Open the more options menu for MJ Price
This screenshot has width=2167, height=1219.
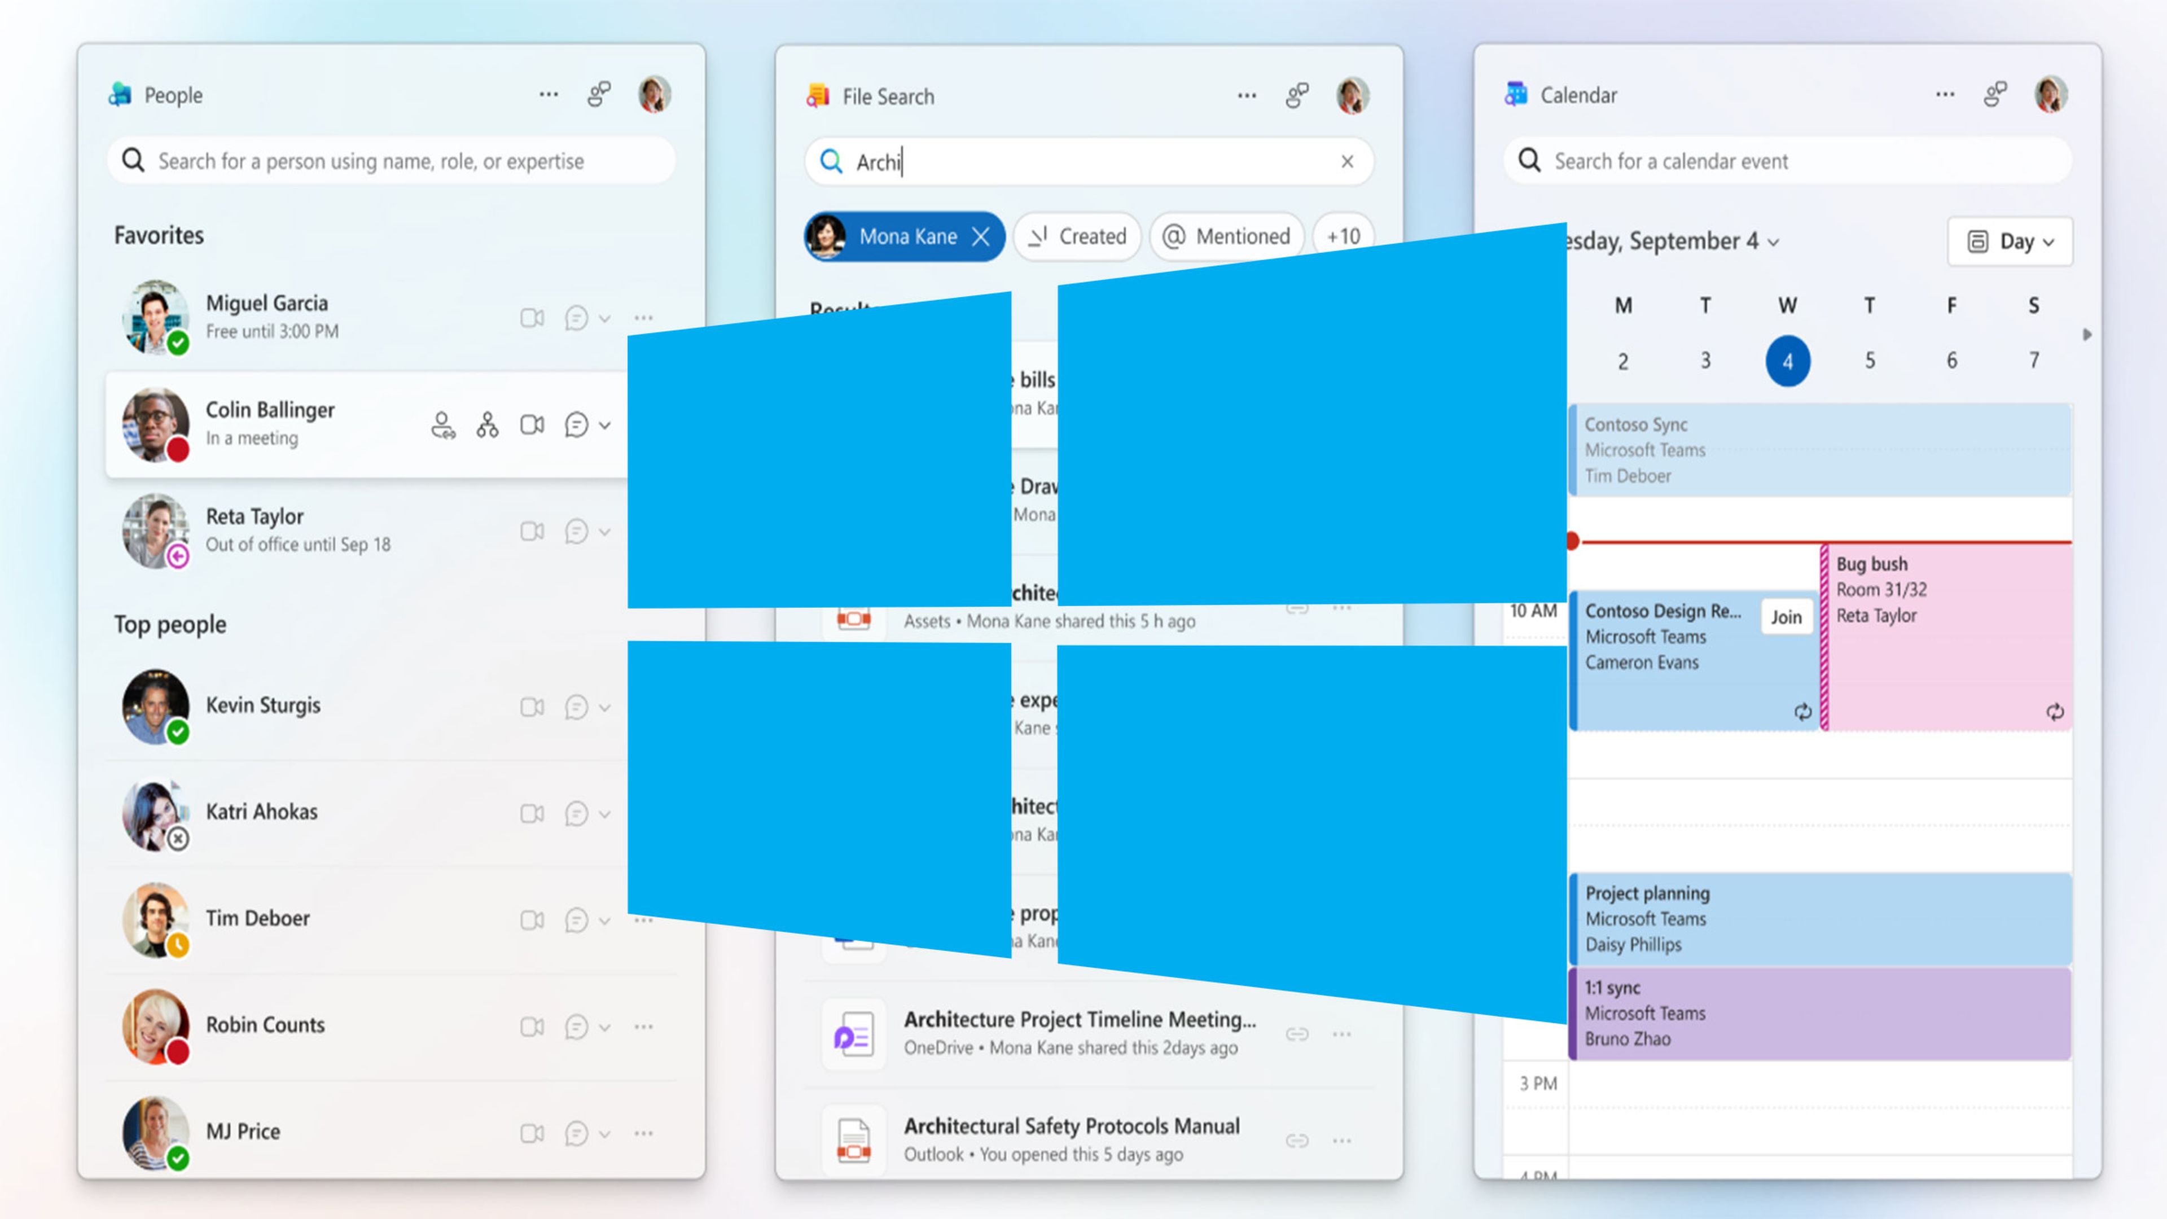(x=643, y=1132)
